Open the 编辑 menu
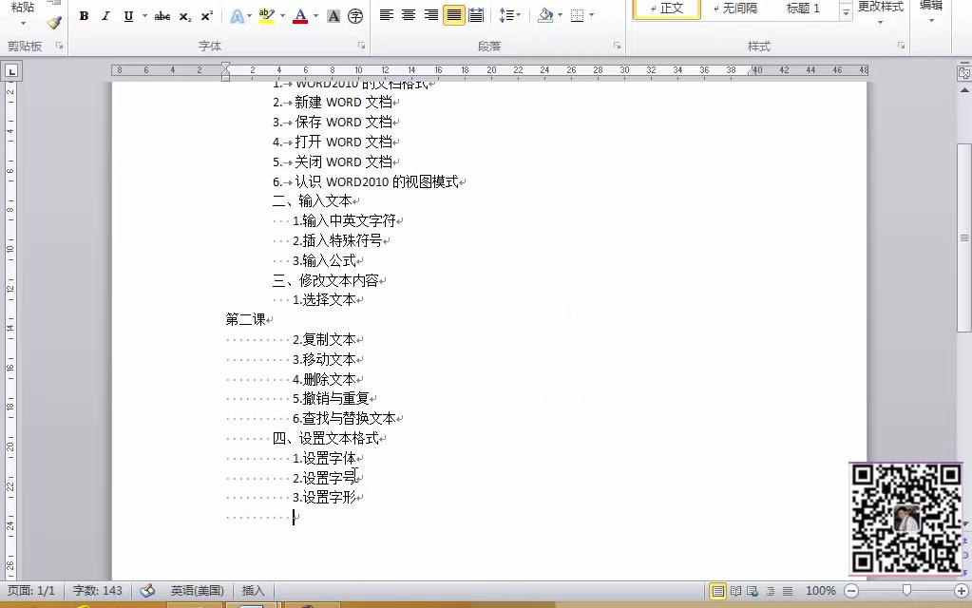The height and width of the screenshot is (608, 972). 931,13
